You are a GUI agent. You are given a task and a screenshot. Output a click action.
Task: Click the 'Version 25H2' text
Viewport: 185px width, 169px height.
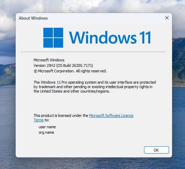point(44,65)
